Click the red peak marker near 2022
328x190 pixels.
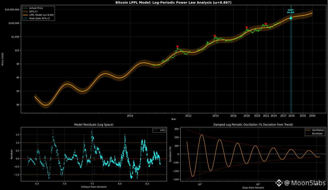[266, 24]
